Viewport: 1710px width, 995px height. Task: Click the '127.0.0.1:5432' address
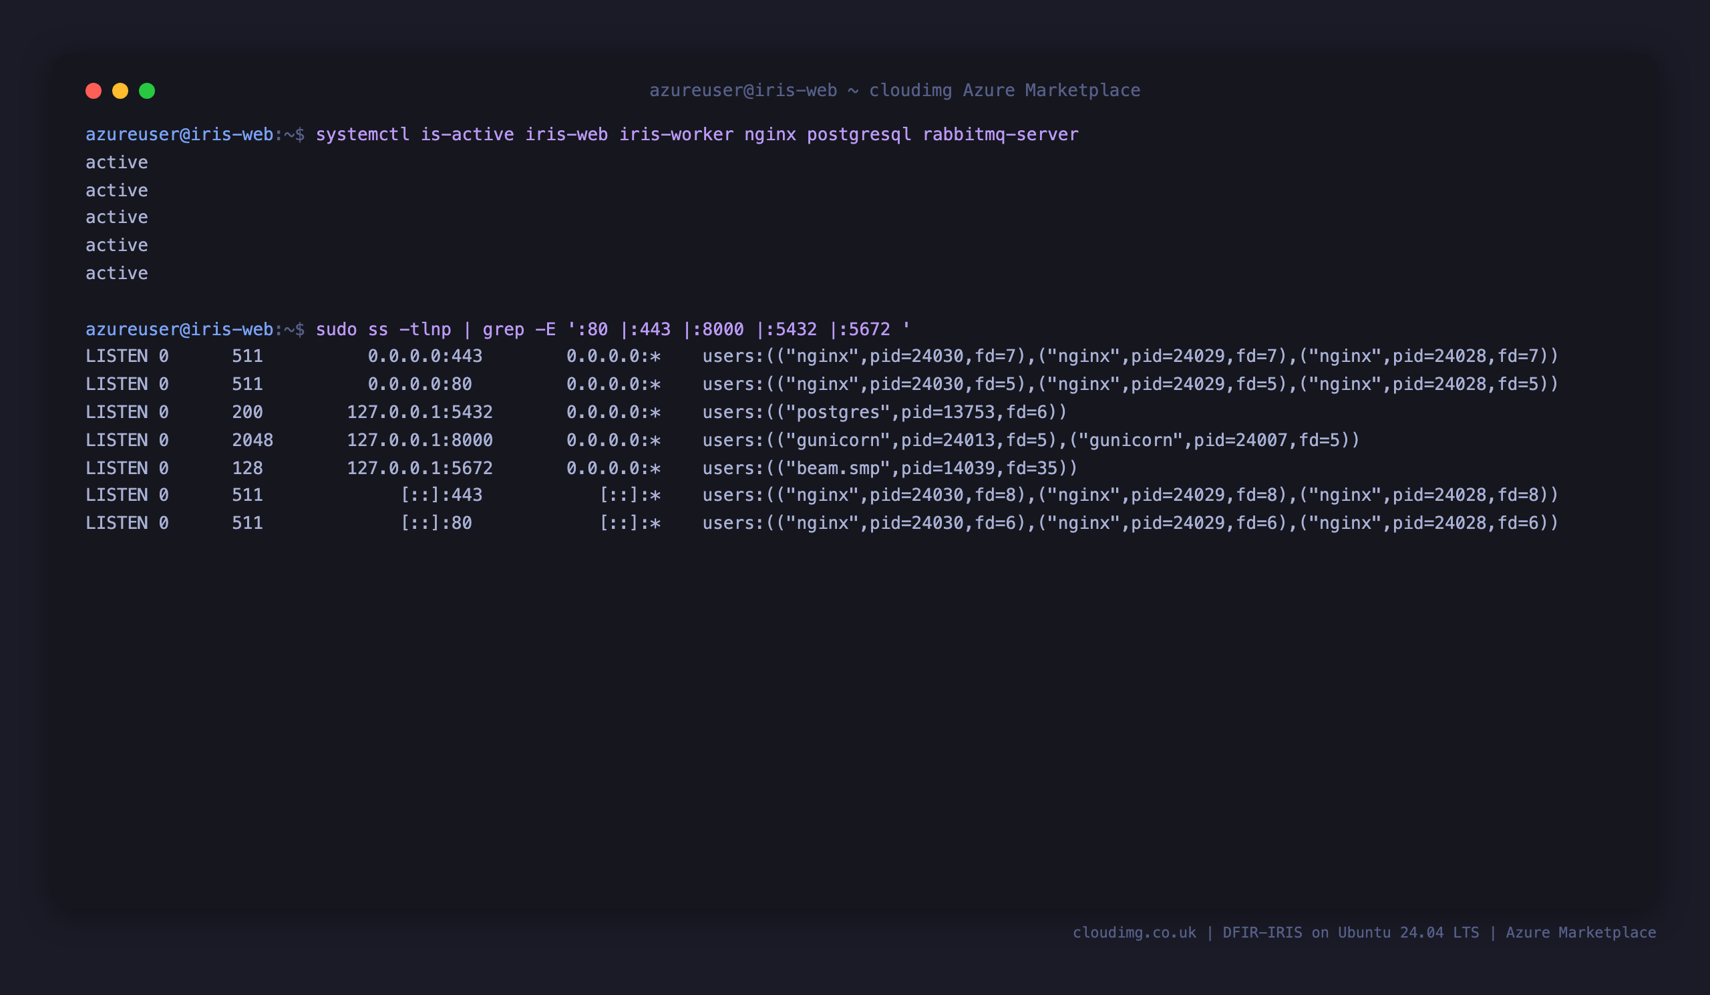pyautogui.click(x=419, y=412)
